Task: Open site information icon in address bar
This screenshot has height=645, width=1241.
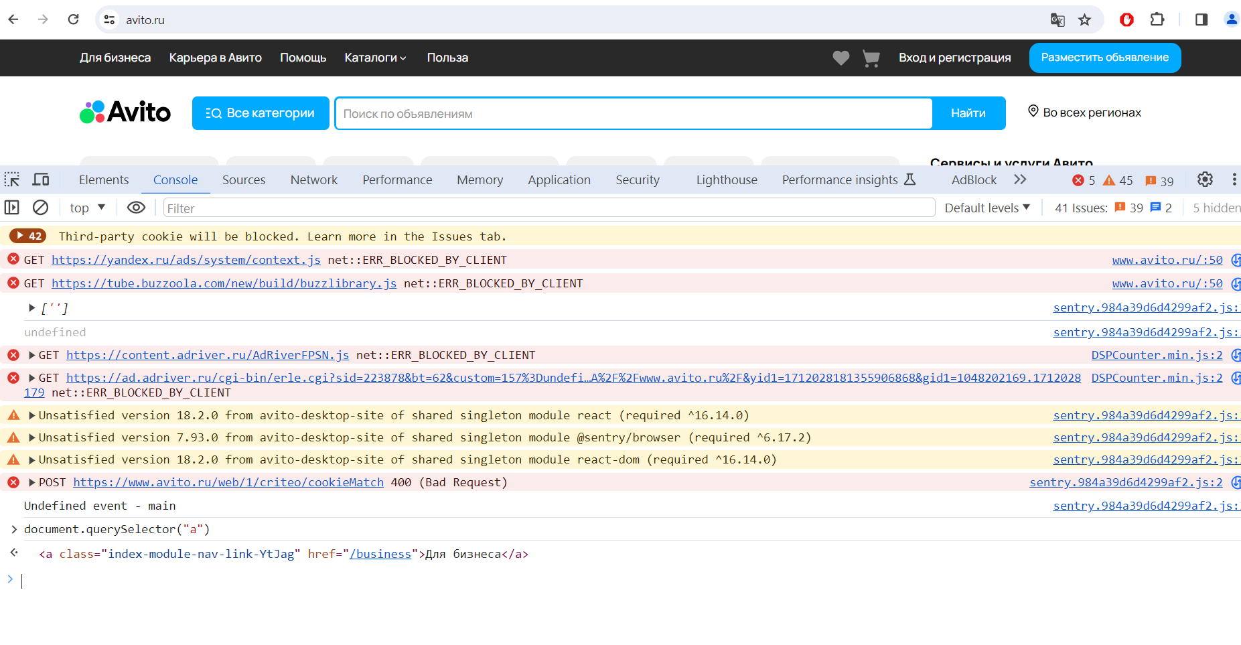Action: [x=109, y=20]
